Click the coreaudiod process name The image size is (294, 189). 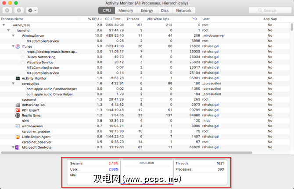[x=30, y=84]
